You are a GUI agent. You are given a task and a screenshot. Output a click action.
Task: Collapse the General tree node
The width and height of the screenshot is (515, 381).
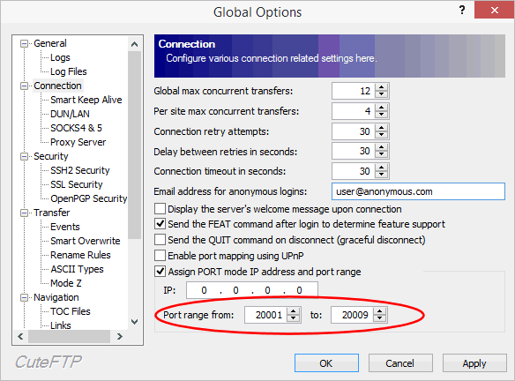tap(24, 44)
